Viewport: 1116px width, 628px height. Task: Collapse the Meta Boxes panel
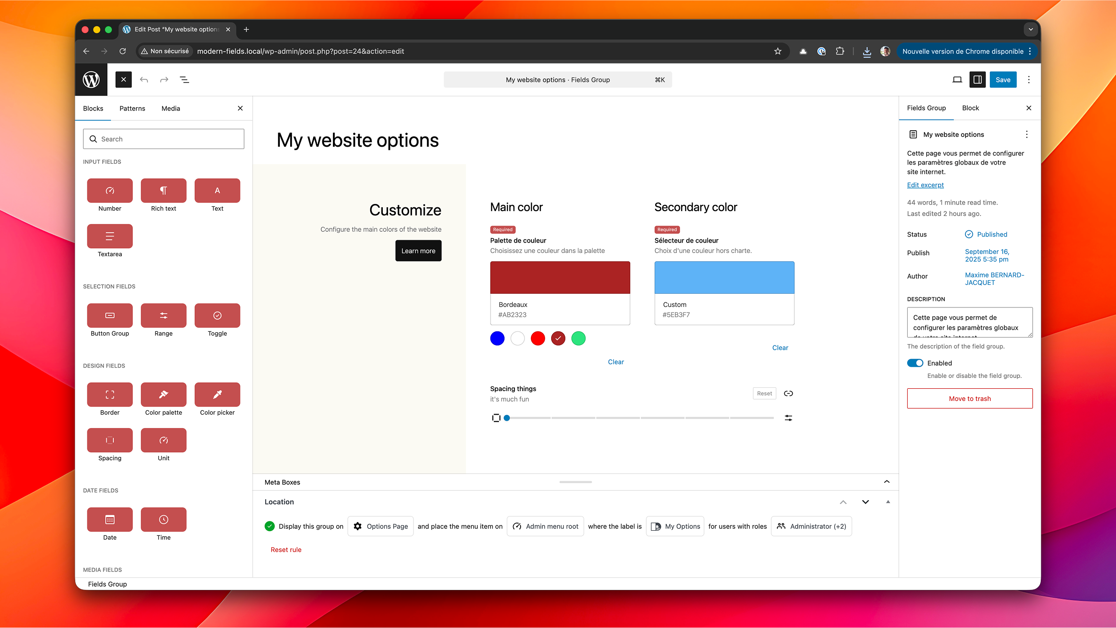pos(886,482)
